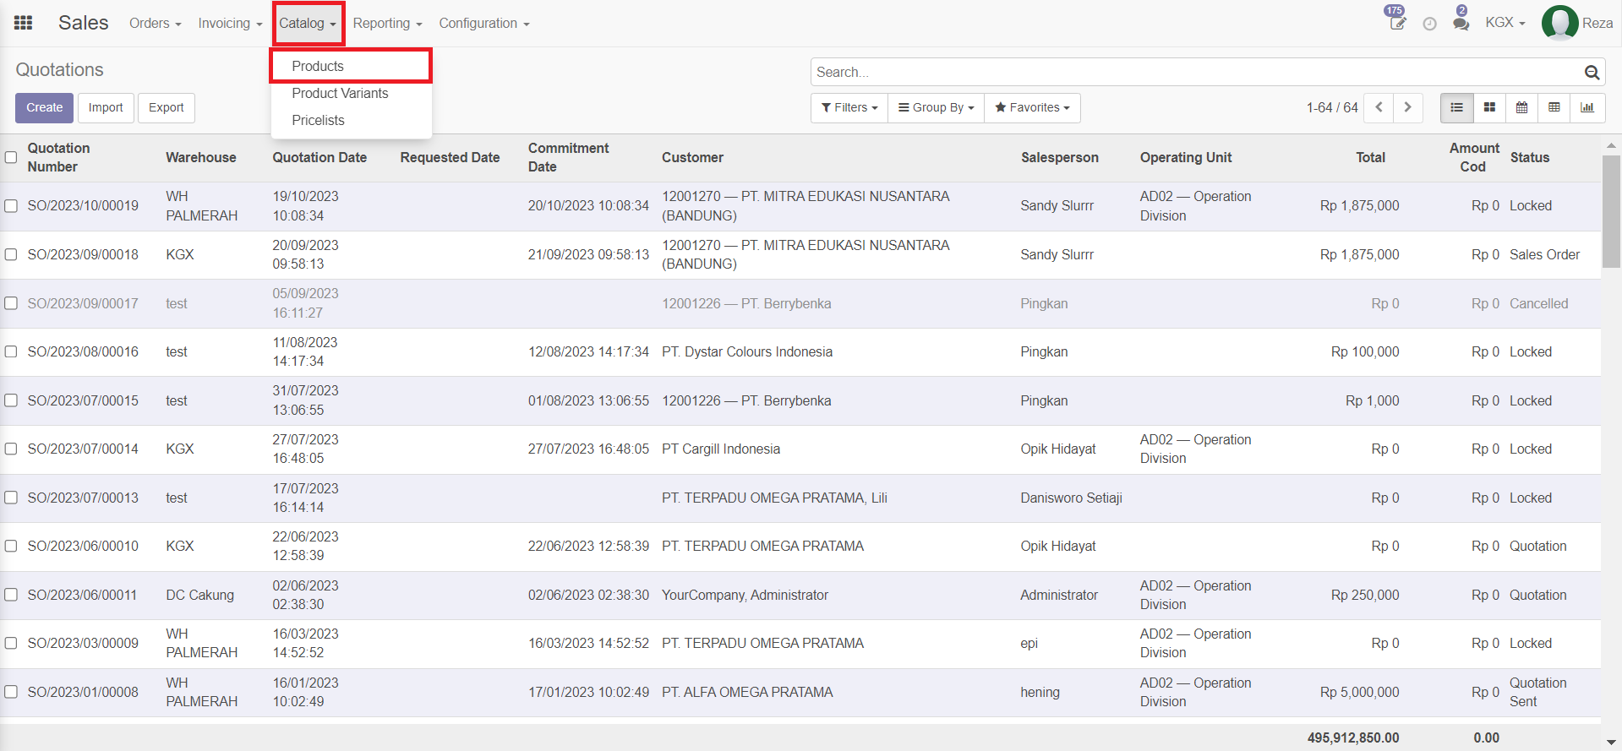
Task: Switch to pivot table view
Action: coord(1554,107)
